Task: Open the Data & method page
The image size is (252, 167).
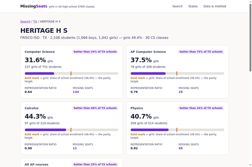Action: (x=215, y=6)
